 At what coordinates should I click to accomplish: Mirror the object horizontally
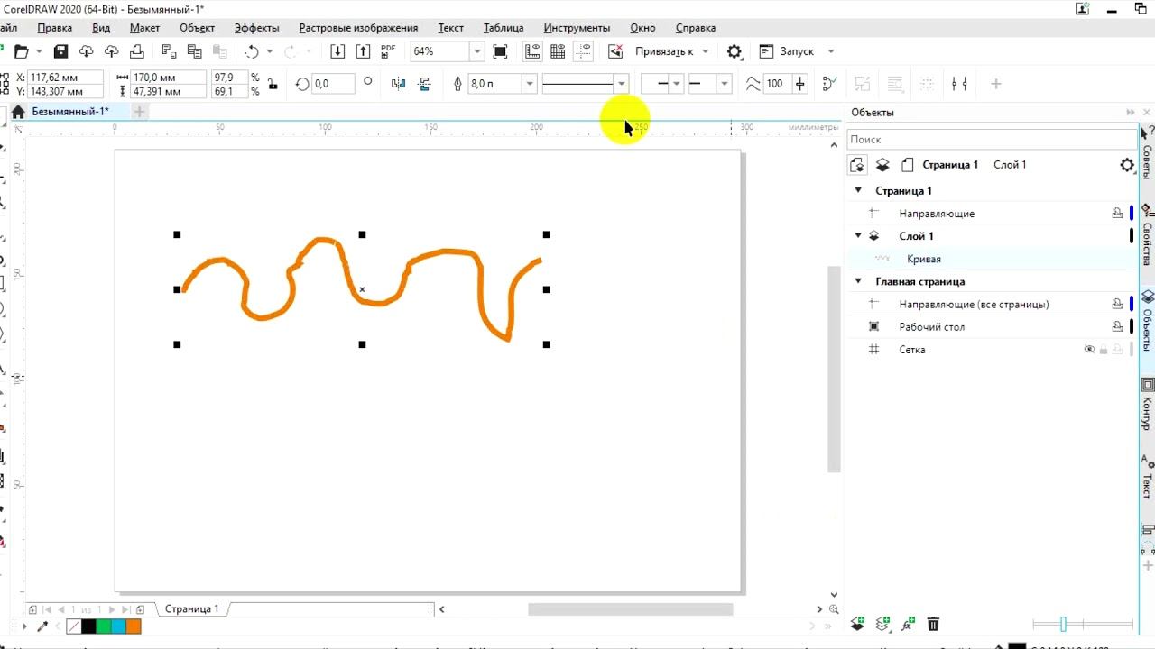pos(399,84)
